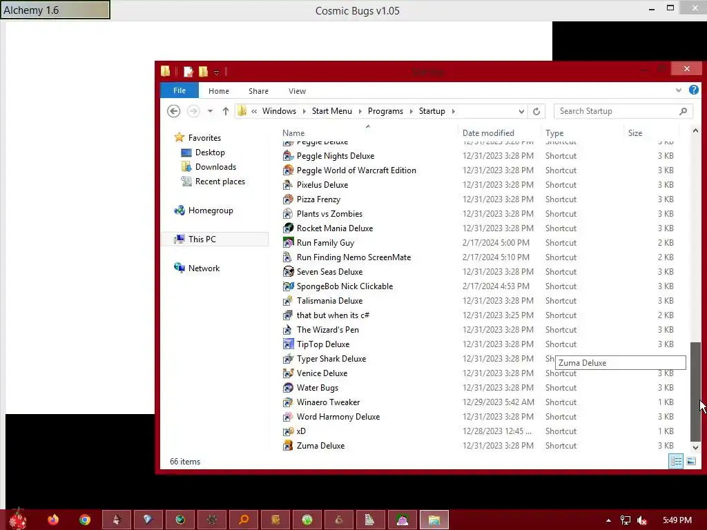Open Downloads in the navigation pane
This screenshot has width=707, height=530.
coord(215,167)
